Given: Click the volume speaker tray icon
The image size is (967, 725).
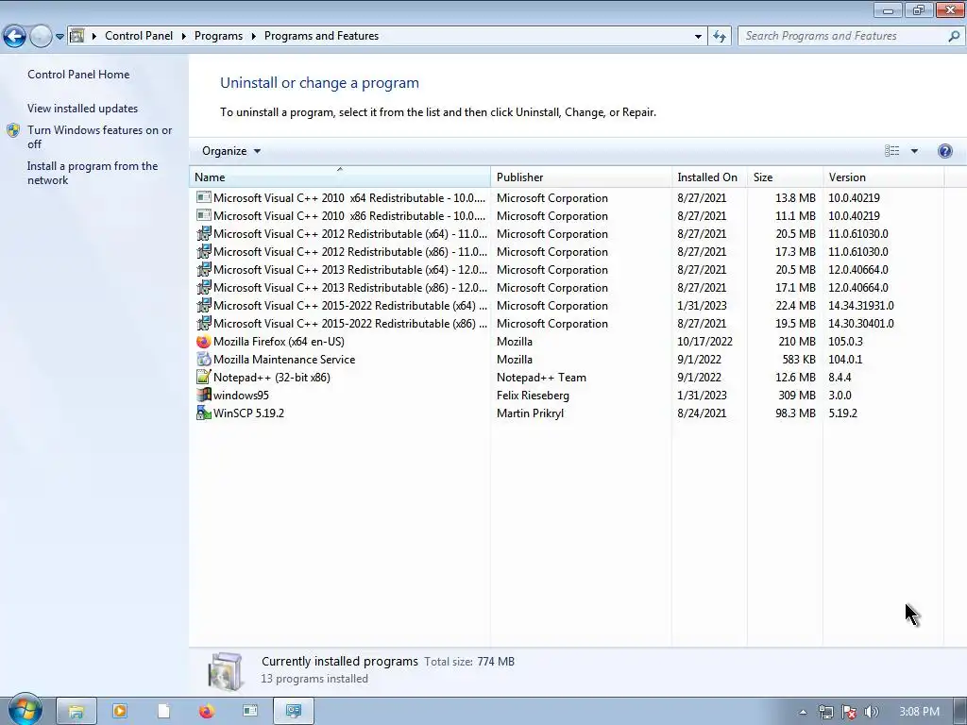Looking at the screenshot, I should pyautogui.click(x=871, y=712).
